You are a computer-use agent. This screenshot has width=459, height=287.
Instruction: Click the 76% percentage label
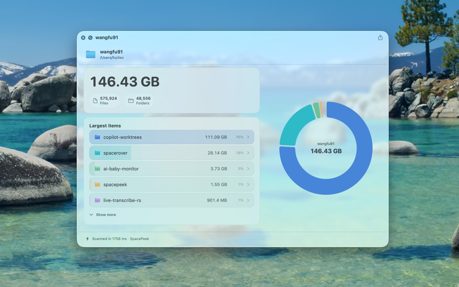click(x=240, y=137)
